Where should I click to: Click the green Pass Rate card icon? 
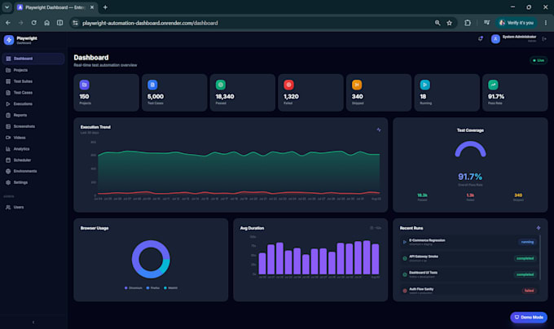coord(493,85)
